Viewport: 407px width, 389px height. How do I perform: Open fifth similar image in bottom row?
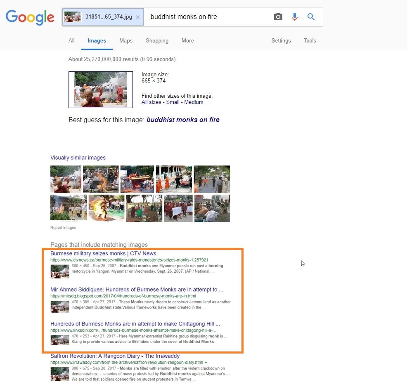[x=212, y=208]
